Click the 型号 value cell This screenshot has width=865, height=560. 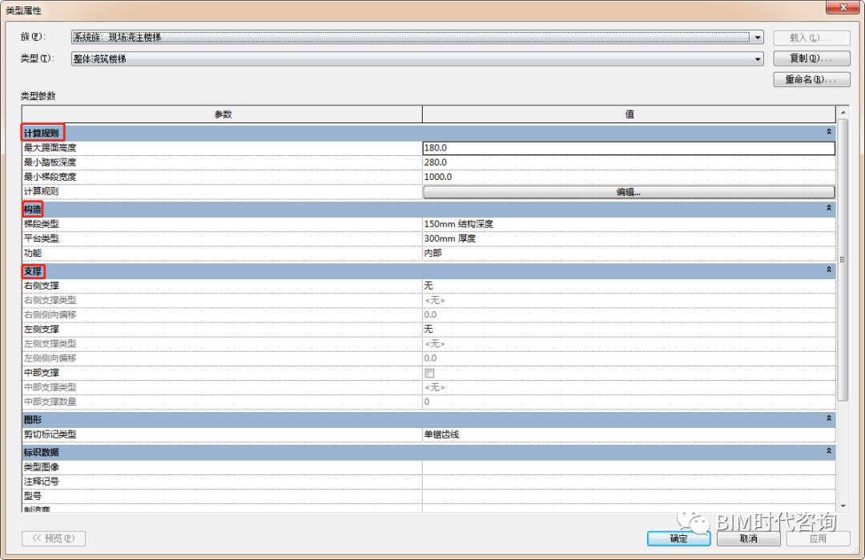click(x=629, y=495)
